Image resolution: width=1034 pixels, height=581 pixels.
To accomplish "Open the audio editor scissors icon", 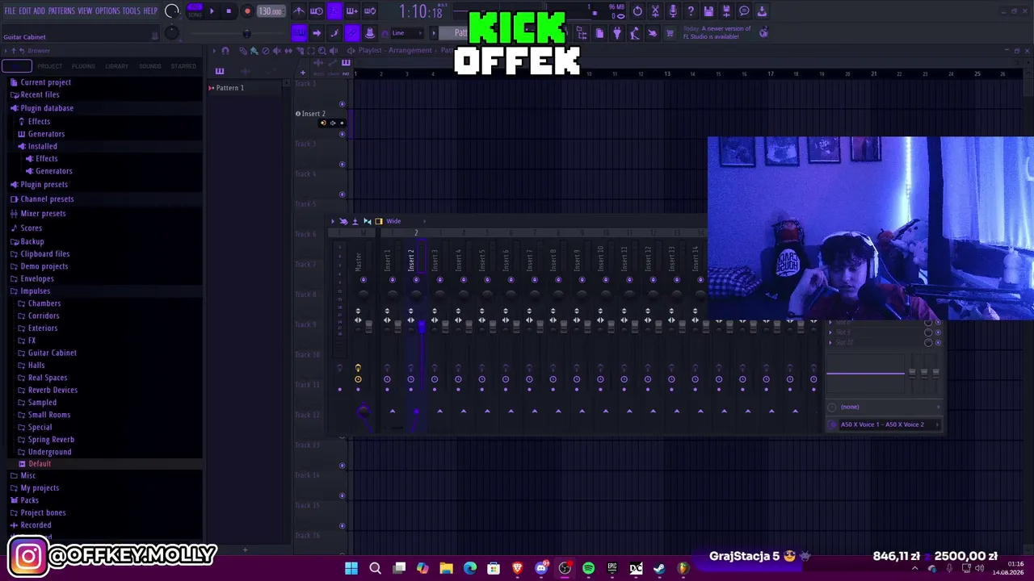I will [x=655, y=11].
